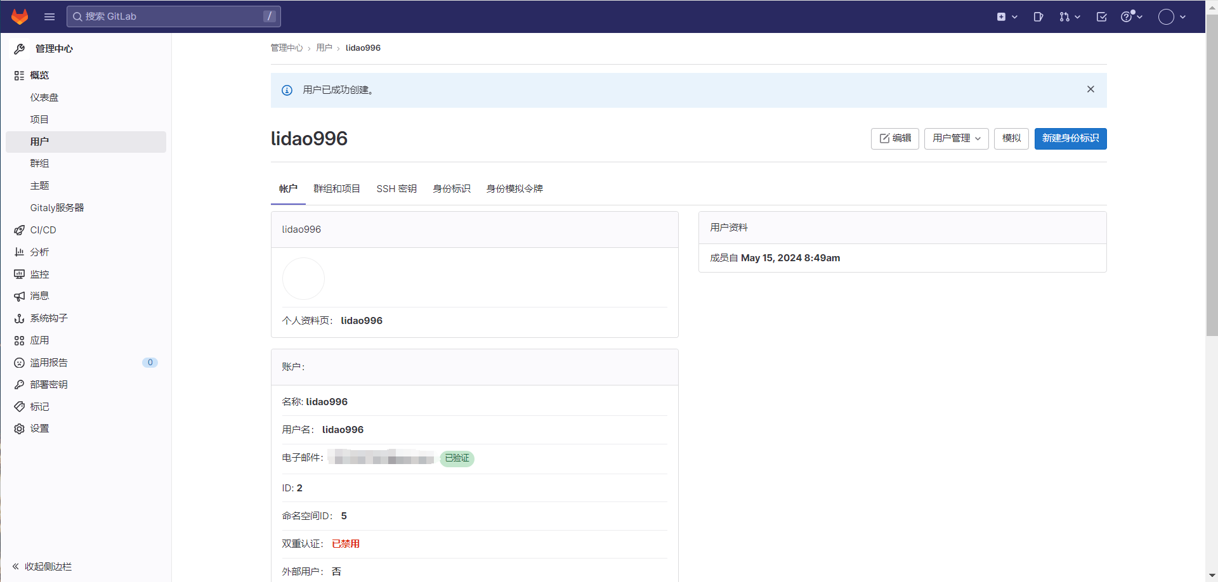Click the 标记 label tag icon
The width and height of the screenshot is (1218, 582).
(19, 407)
